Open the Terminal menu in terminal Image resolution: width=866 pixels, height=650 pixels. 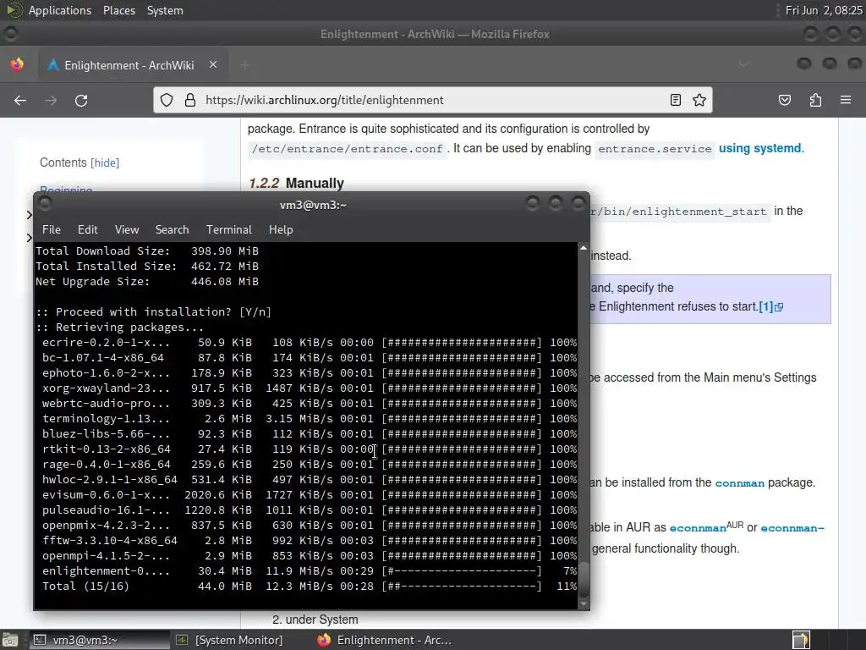coord(228,229)
